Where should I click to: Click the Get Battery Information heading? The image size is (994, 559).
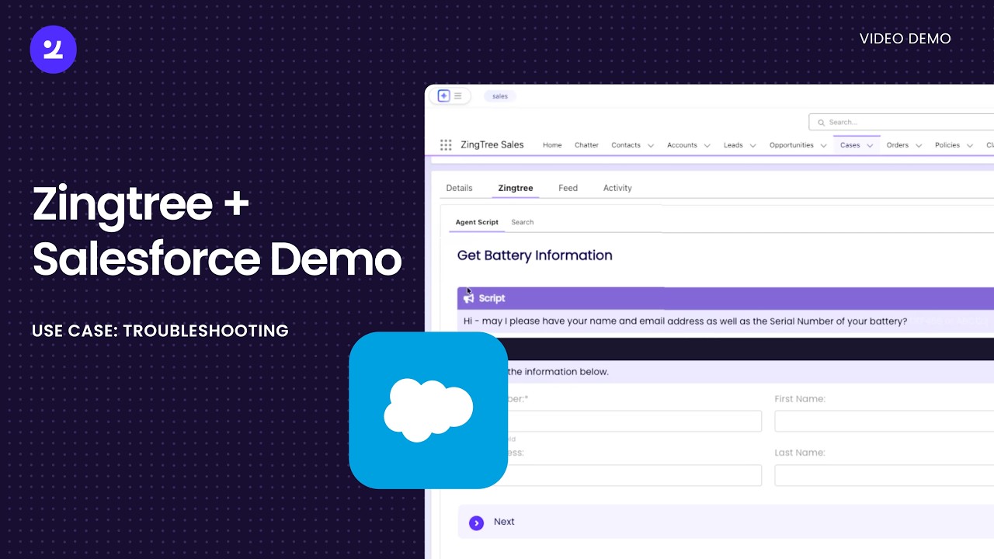coord(534,255)
